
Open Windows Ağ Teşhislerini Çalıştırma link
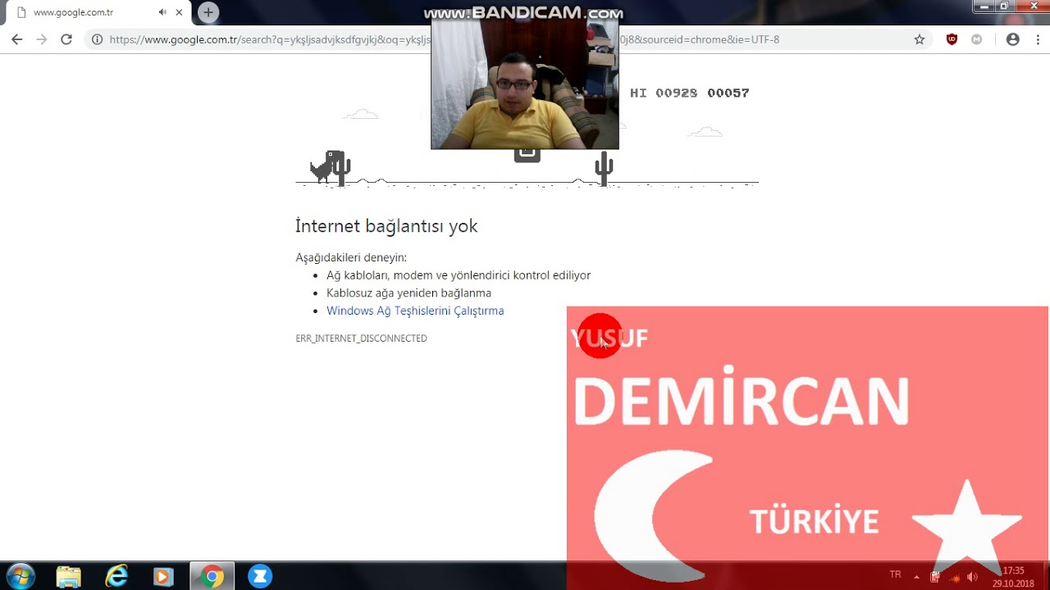click(x=415, y=311)
